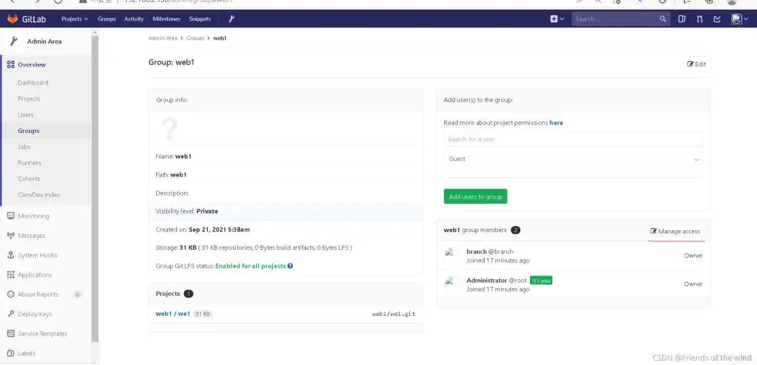
Task: Open the to-do list checkmark icon
Action: coord(717,19)
